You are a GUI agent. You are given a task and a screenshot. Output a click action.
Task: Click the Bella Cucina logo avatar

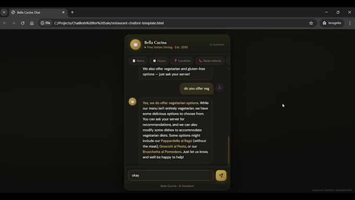click(x=135, y=44)
